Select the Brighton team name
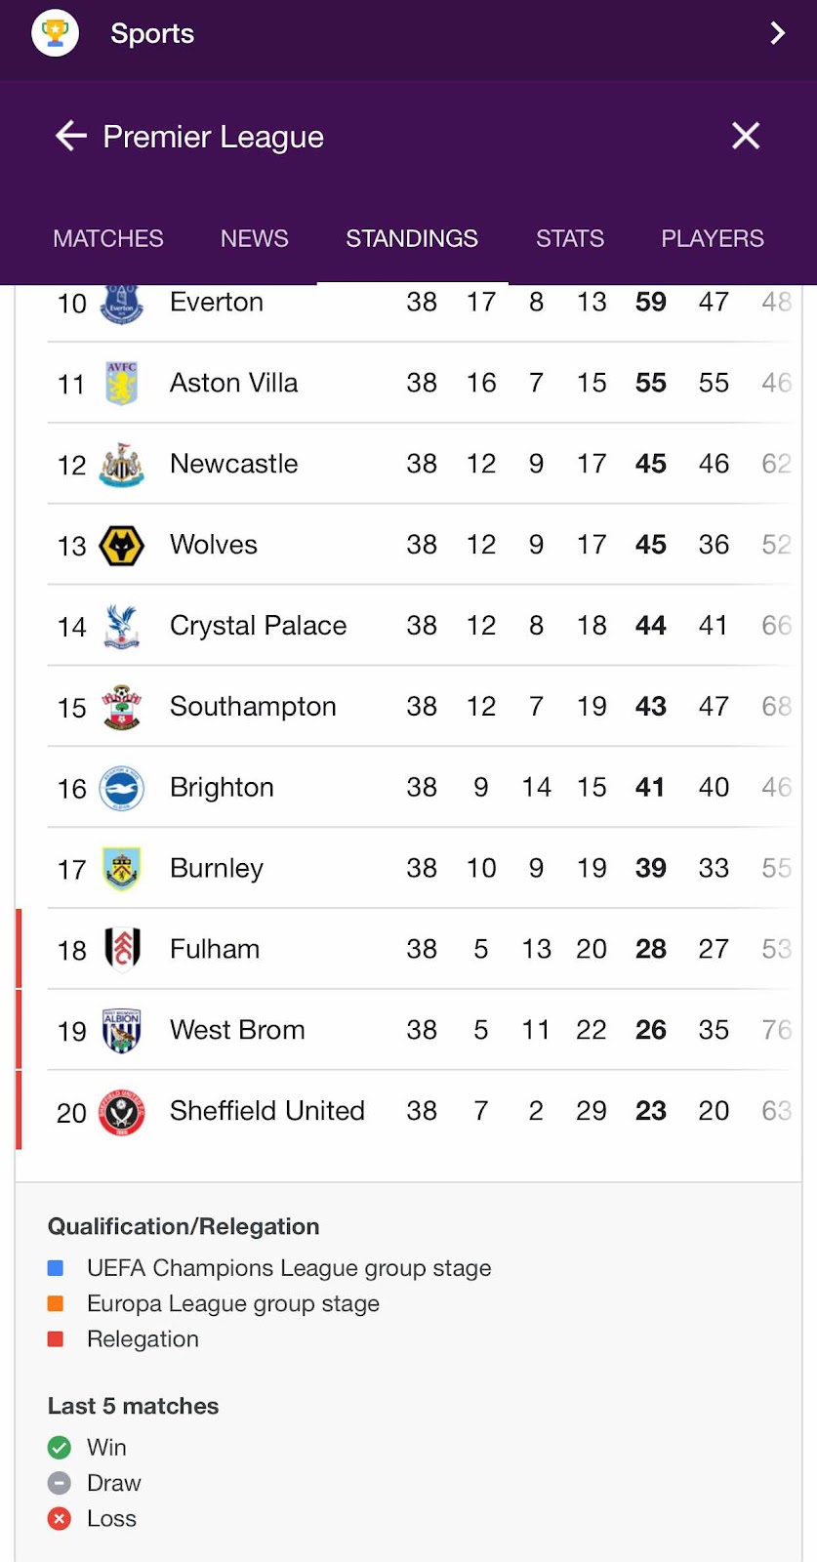This screenshot has height=1562, width=817. coord(222,788)
